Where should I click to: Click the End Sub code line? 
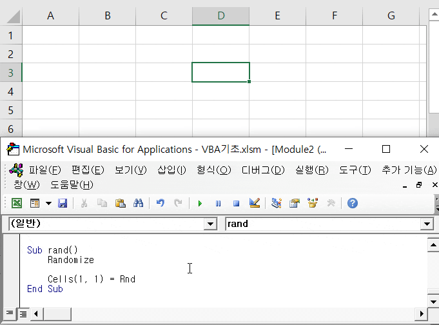tap(44, 289)
